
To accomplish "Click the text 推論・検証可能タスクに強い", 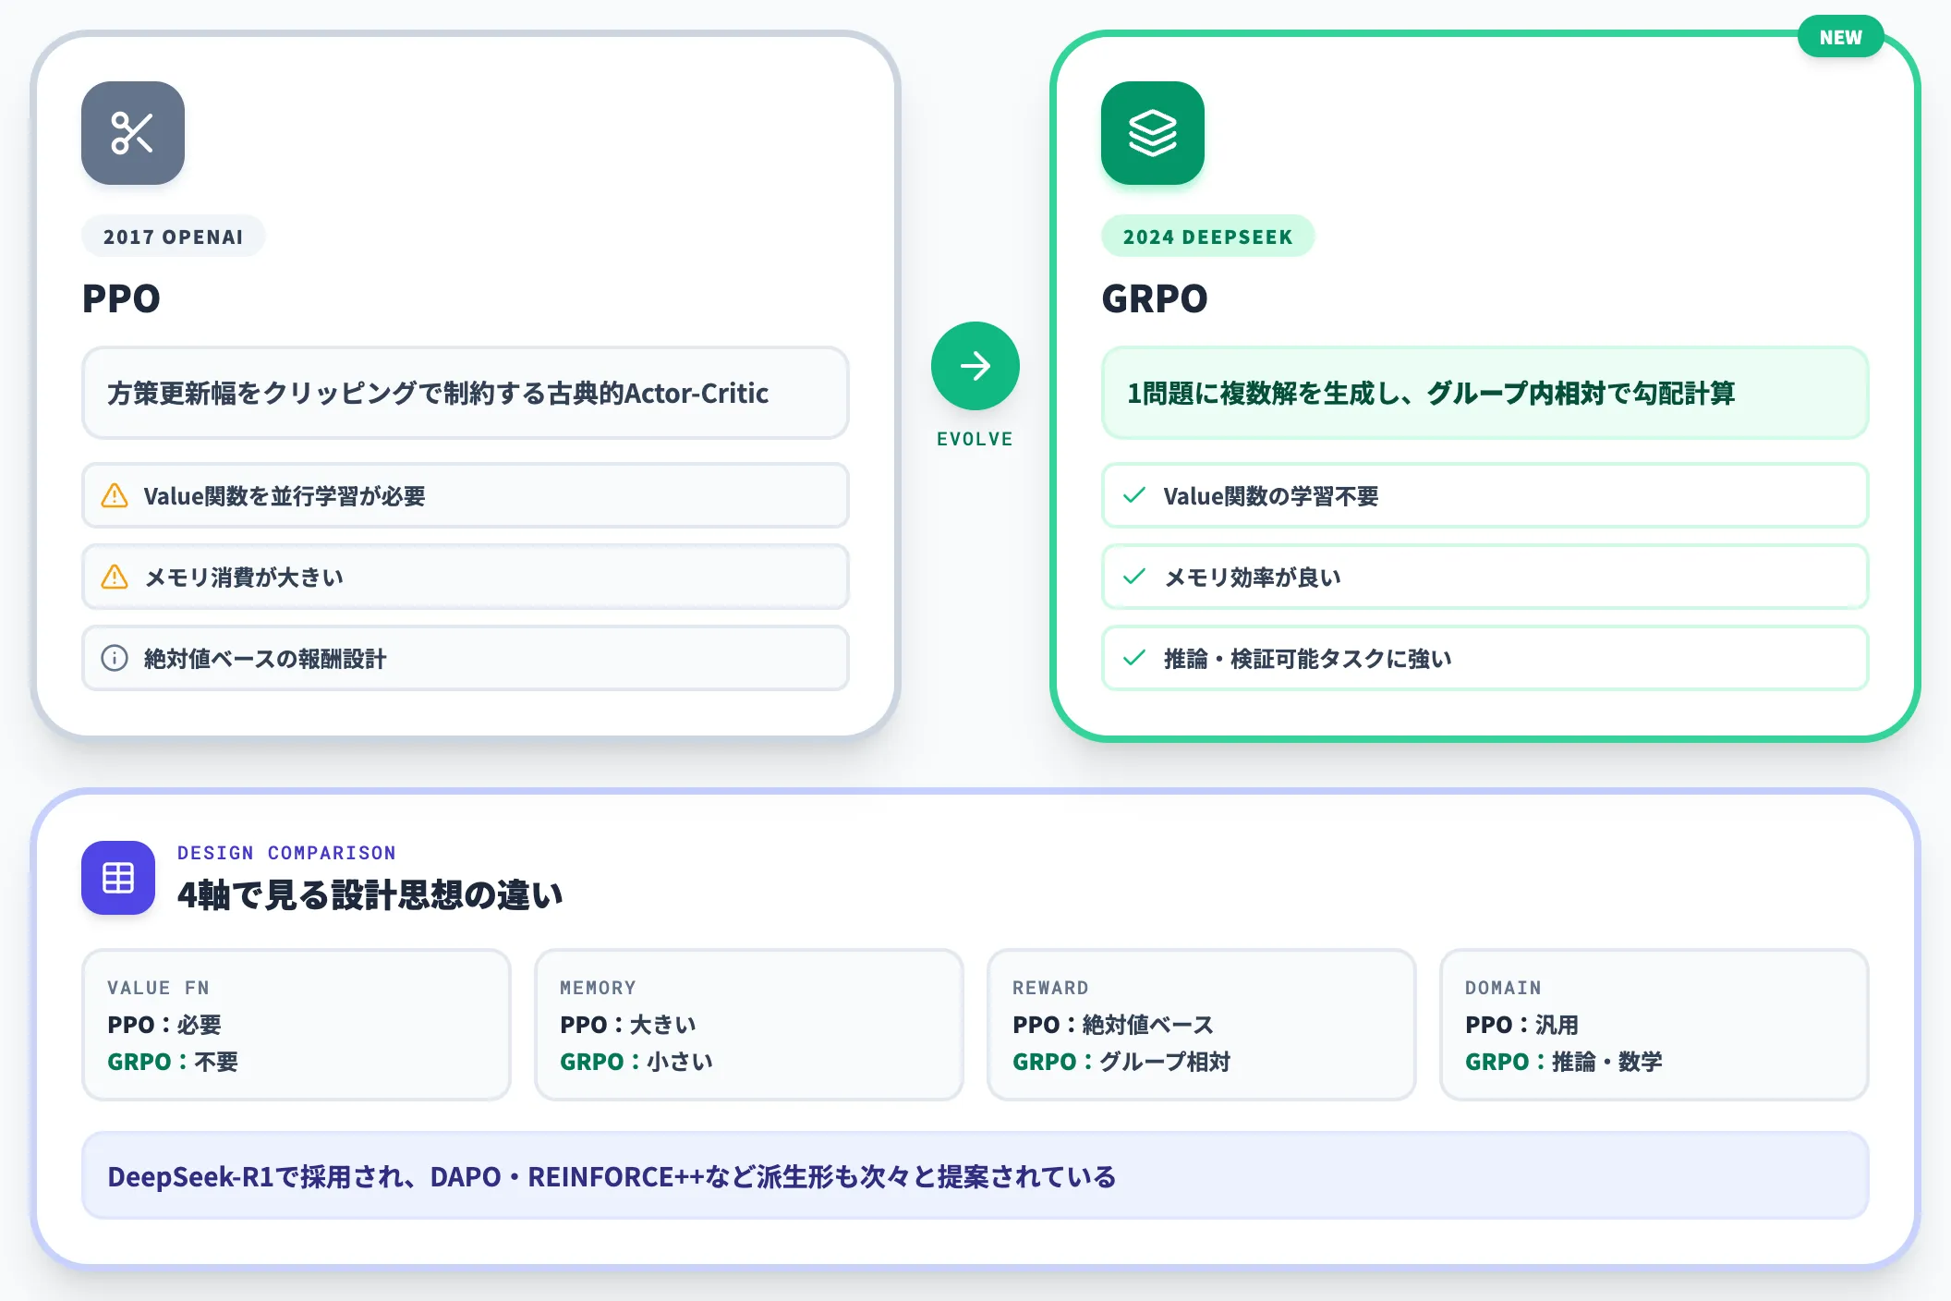I will [x=1308, y=659].
